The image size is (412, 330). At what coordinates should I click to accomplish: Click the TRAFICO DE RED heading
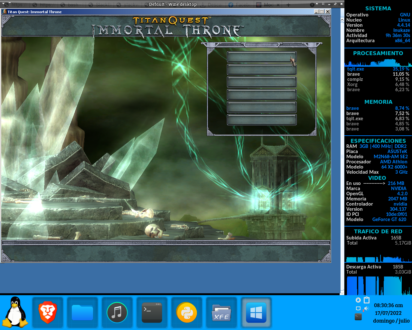(x=378, y=231)
